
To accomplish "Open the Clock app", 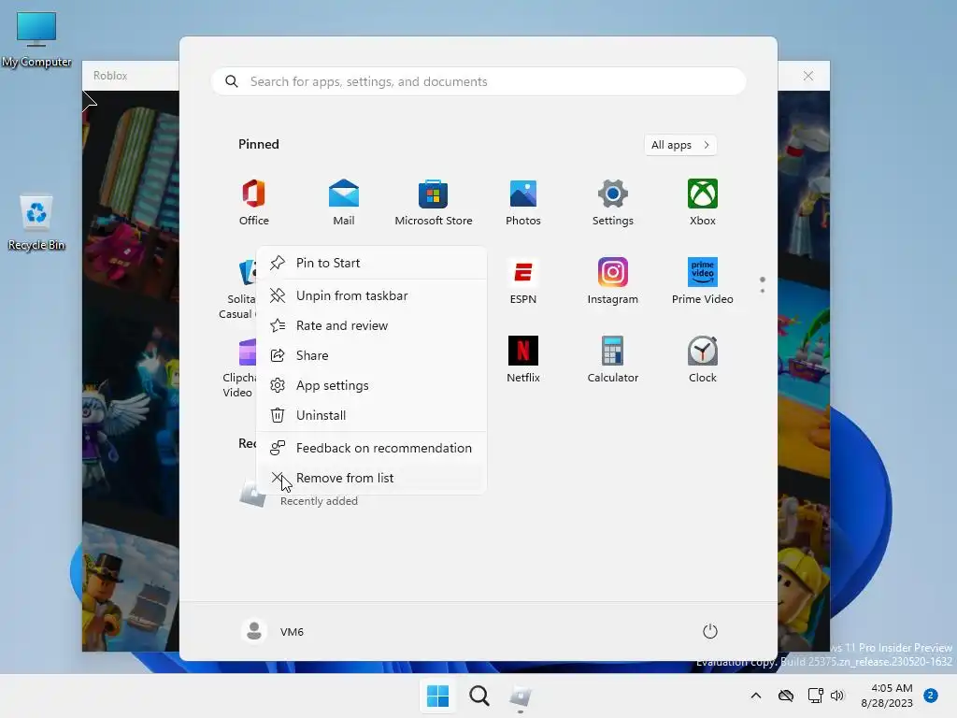I will [x=703, y=360].
